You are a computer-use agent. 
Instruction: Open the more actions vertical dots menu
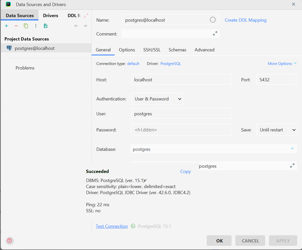tap(36, 26)
